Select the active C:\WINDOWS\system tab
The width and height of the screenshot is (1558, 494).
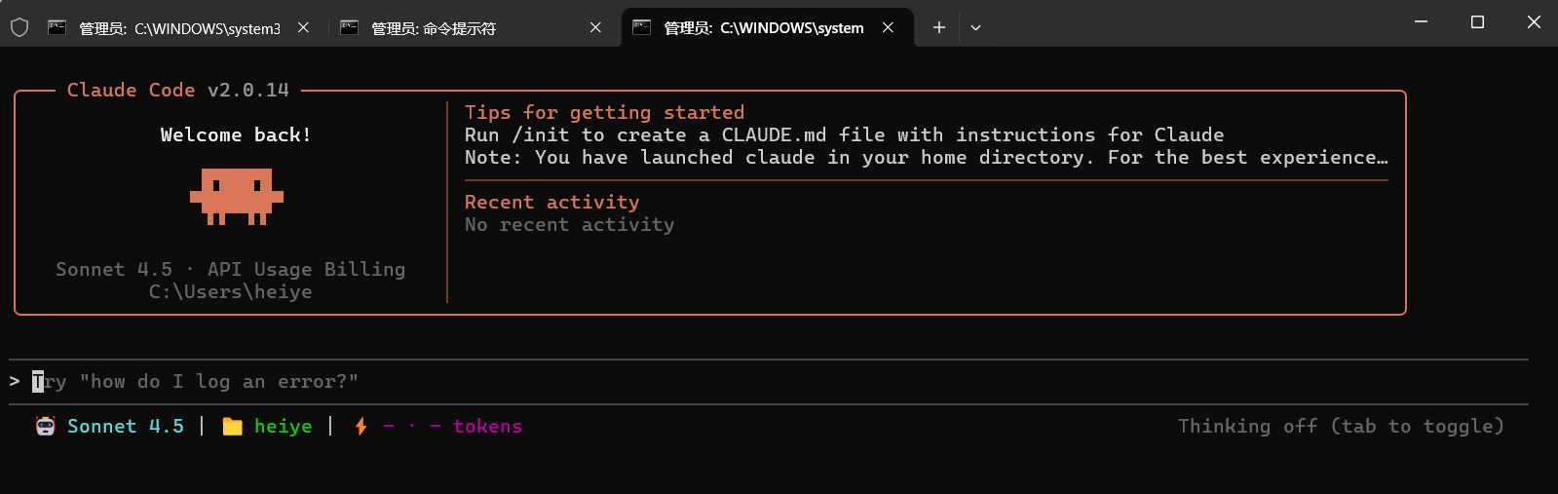click(767, 27)
